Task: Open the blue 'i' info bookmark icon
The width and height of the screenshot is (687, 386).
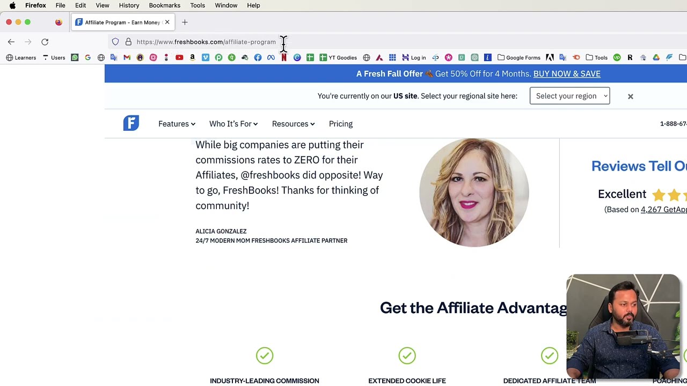Action: click(488, 57)
